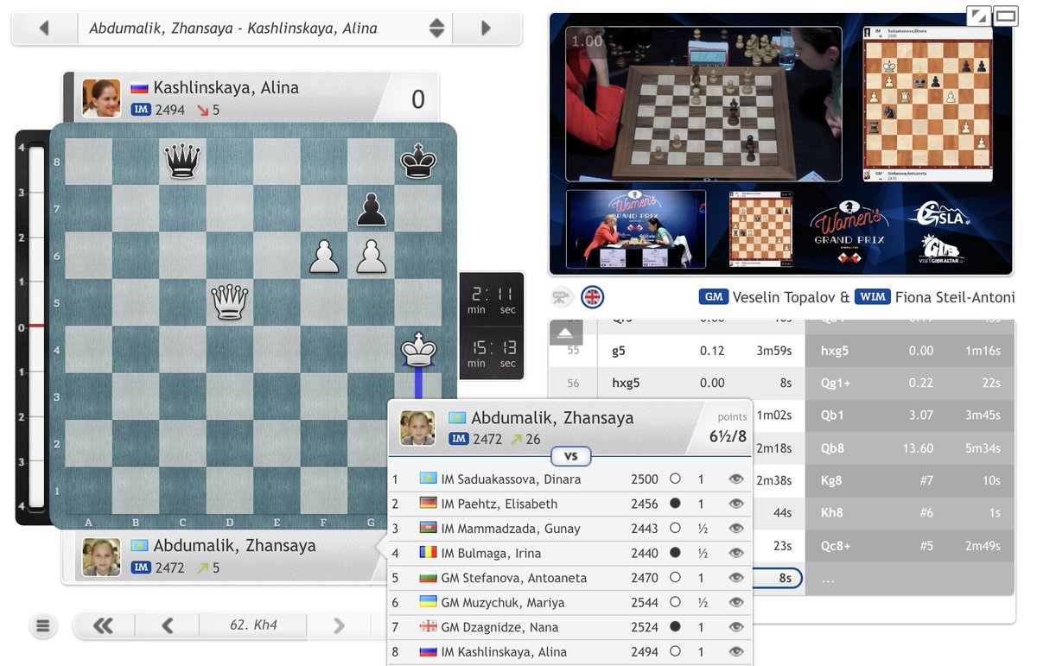Select Black's move Qc8+ in the notation
Viewport: 1037px width, 666px height.
[837, 545]
